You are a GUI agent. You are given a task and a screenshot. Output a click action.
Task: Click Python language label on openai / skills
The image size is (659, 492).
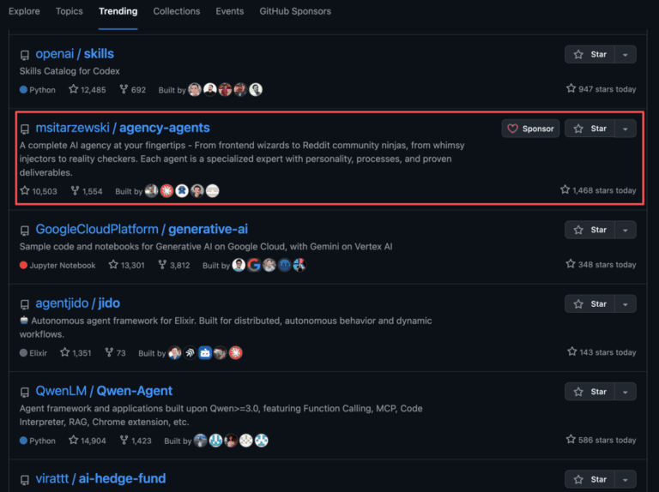pyautogui.click(x=38, y=90)
